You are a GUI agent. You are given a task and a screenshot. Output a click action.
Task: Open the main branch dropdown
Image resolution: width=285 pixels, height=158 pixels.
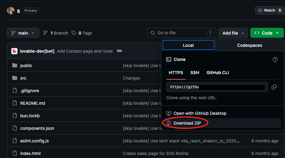[x=23, y=33]
